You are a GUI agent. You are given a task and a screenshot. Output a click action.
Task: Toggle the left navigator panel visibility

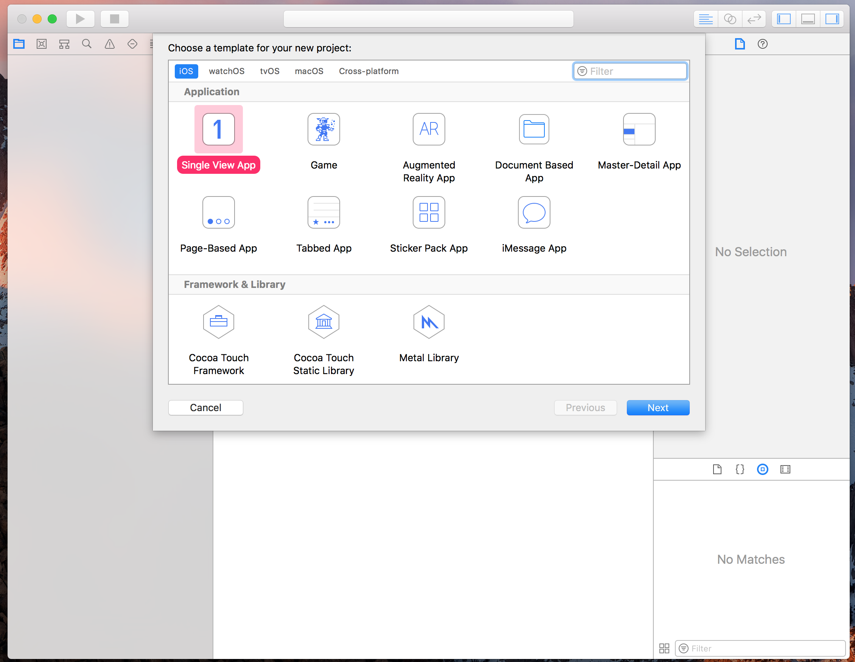[784, 19]
